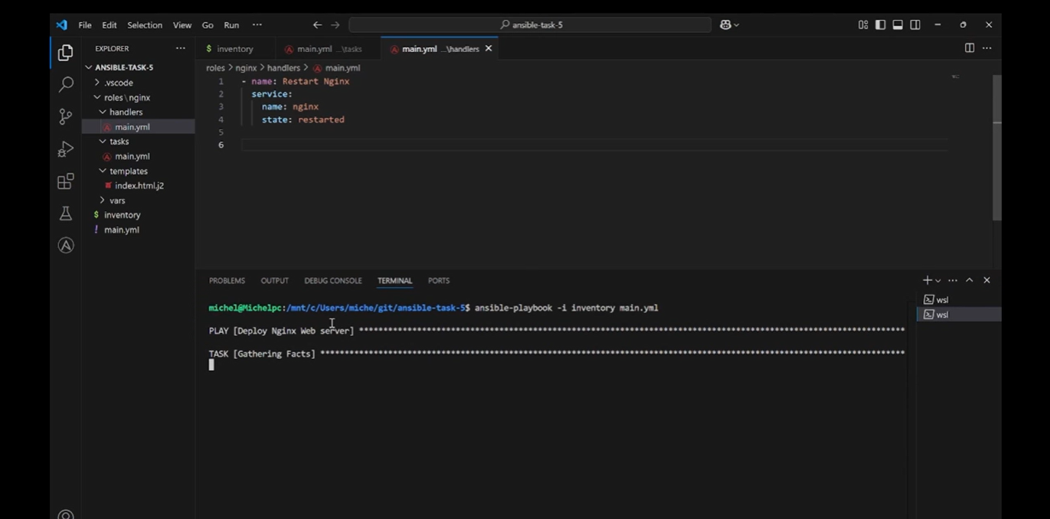
Task: Open the terminal launch profile dropdown
Action: pyautogui.click(x=938, y=281)
